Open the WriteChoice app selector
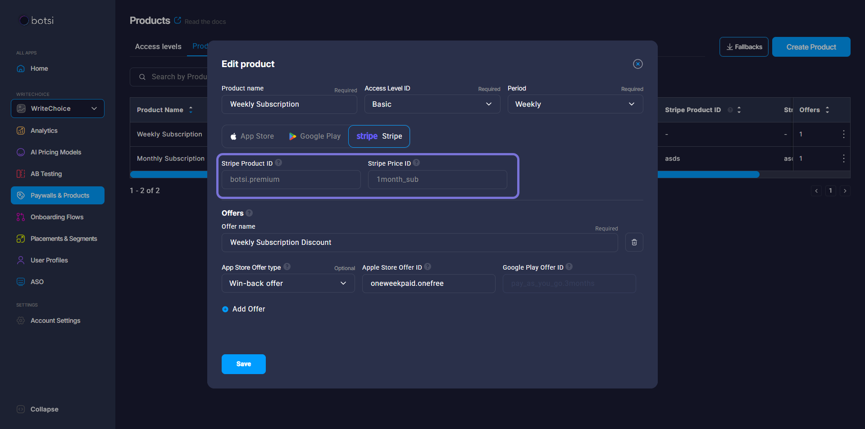 coord(58,108)
